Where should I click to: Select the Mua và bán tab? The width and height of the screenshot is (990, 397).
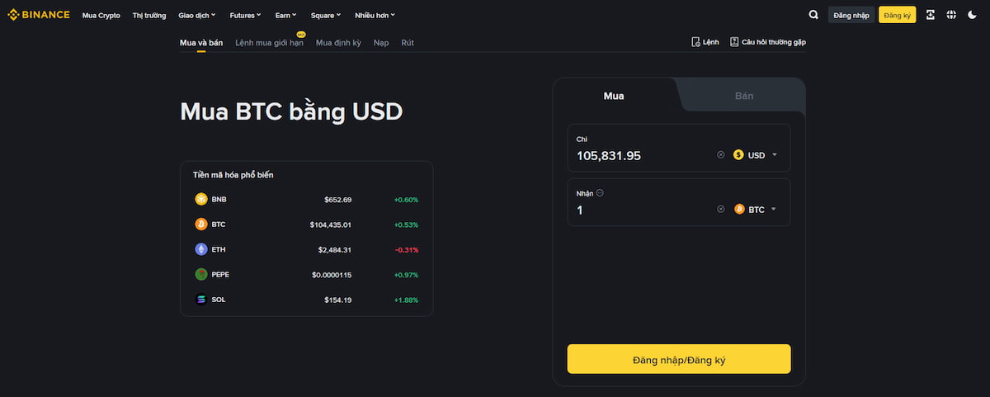click(x=201, y=42)
